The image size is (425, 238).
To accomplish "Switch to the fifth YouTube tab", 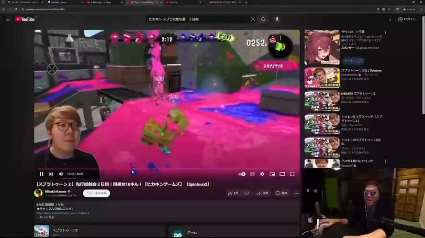I will coord(183,2).
